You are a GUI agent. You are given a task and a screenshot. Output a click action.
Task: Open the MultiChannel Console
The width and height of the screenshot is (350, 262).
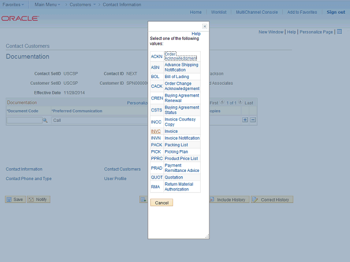click(257, 12)
